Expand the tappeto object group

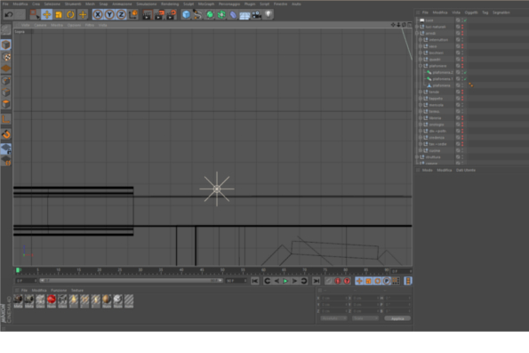421,99
